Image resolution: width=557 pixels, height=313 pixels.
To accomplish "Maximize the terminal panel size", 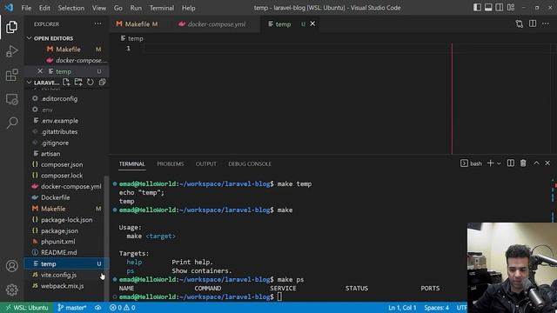I will 536,163.
